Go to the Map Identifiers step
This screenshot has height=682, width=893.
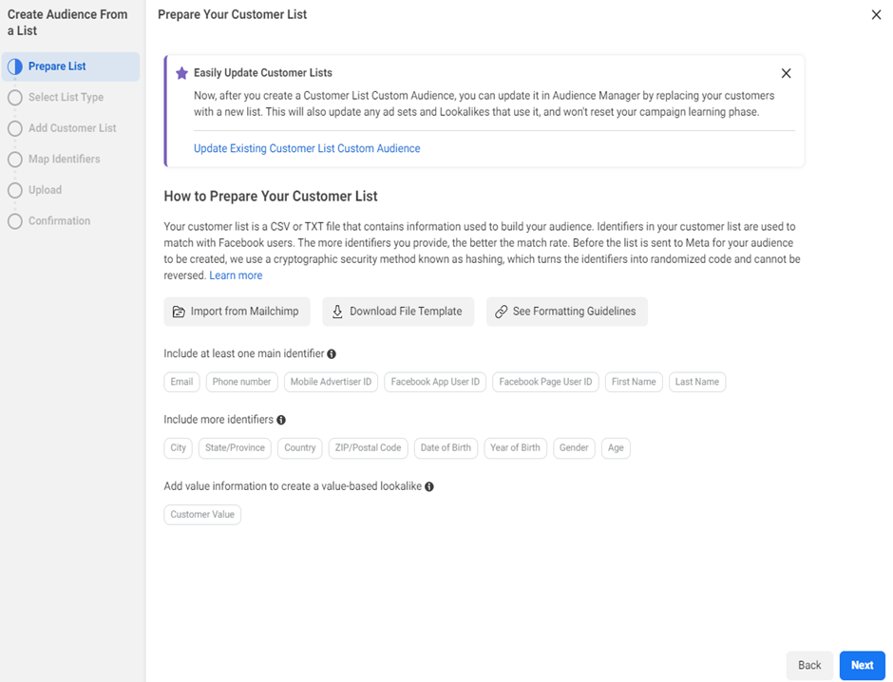[64, 160]
